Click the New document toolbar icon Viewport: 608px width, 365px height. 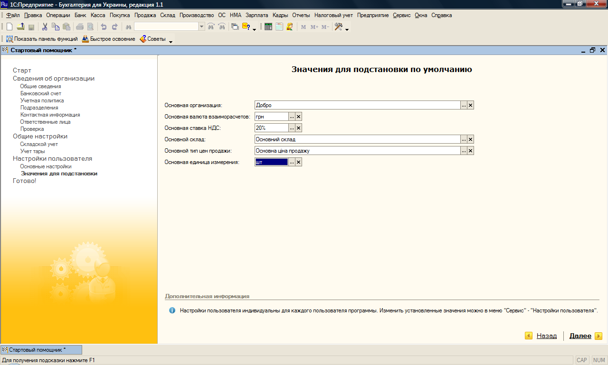[9, 27]
